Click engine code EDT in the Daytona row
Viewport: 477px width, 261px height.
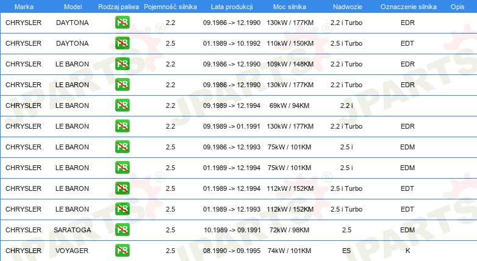[x=407, y=43]
